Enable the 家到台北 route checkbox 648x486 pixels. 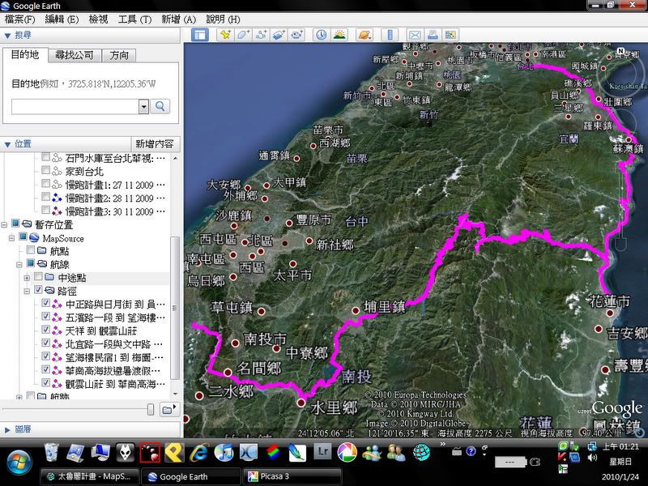46,172
